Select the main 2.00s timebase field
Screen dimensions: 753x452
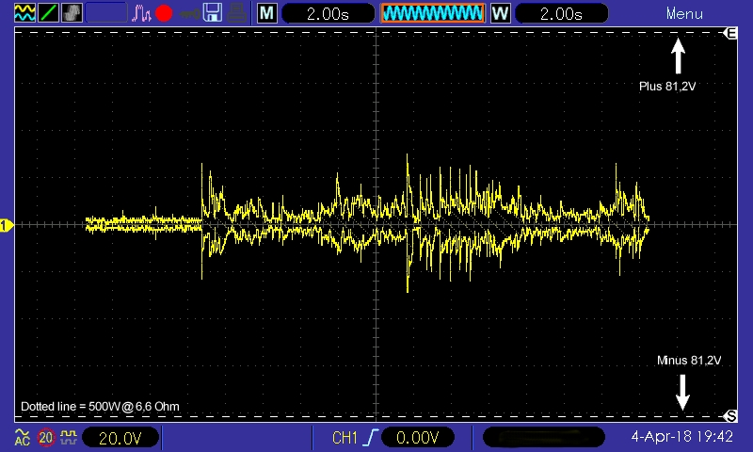[x=328, y=13]
